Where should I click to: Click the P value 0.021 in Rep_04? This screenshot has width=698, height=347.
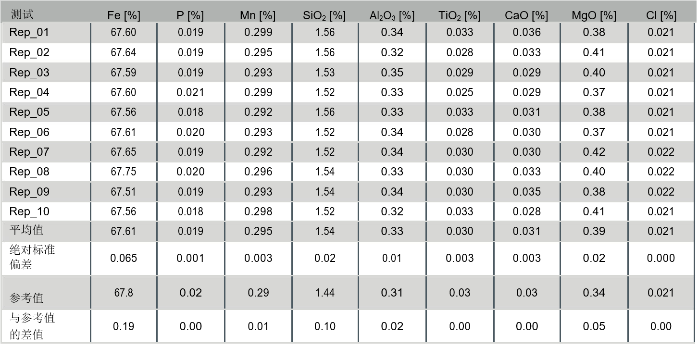[x=190, y=92]
